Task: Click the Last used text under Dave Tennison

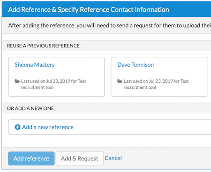Action: coord(156,84)
